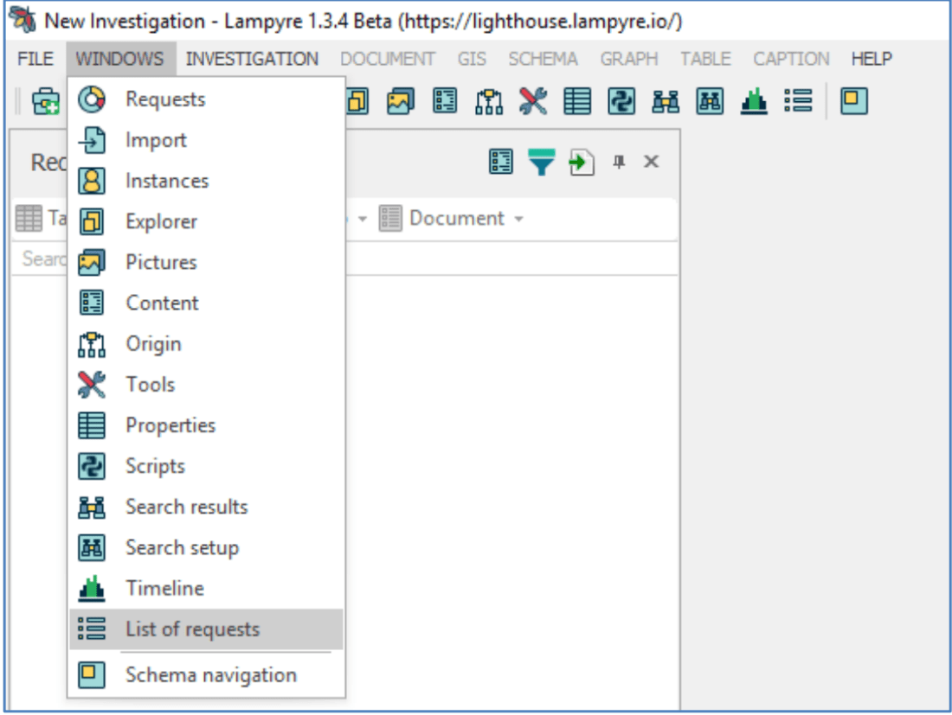Screen dimensions: 952x715
Task: Open the HELP menu
Action: pyautogui.click(x=872, y=59)
